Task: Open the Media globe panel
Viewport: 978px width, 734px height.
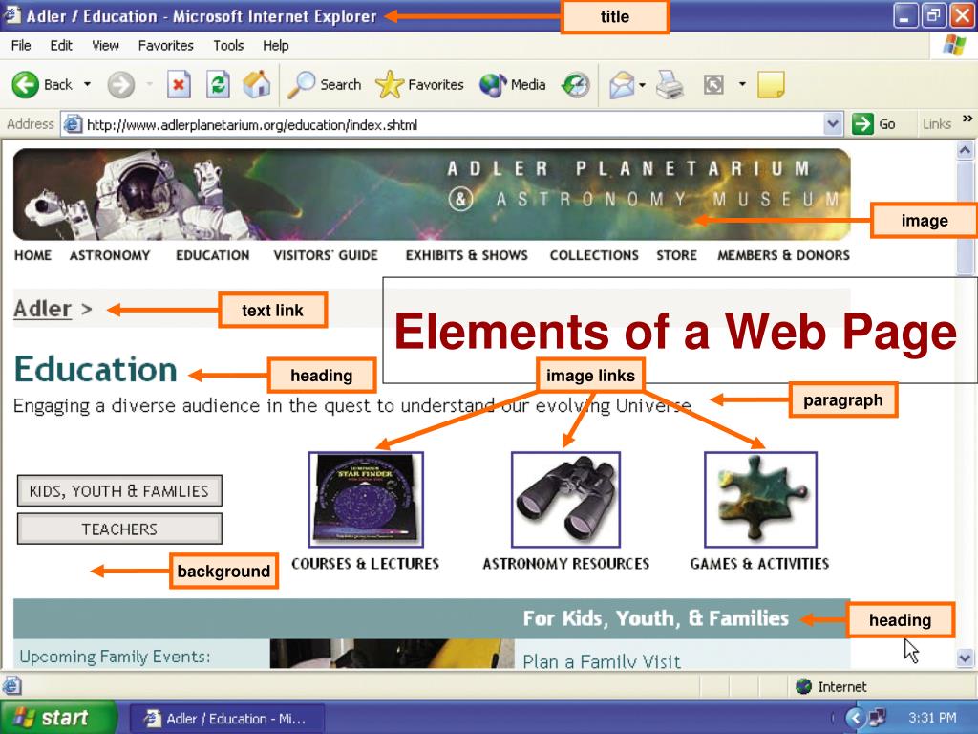Action: click(x=493, y=84)
